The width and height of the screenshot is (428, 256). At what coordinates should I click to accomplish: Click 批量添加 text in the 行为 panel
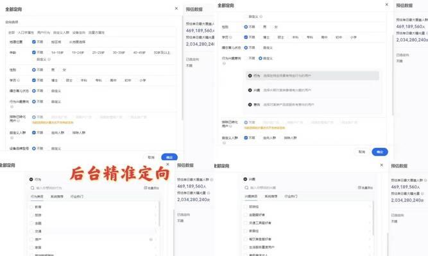click(153, 188)
